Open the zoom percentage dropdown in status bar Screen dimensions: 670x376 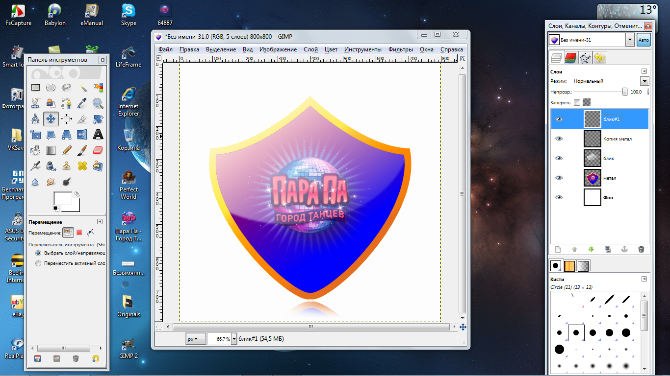pyautogui.click(x=234, y=339)
